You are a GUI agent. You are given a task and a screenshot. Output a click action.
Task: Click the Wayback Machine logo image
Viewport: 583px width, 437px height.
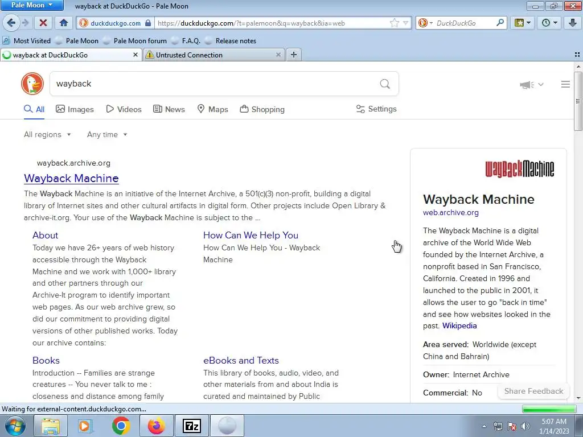(519, 169)
